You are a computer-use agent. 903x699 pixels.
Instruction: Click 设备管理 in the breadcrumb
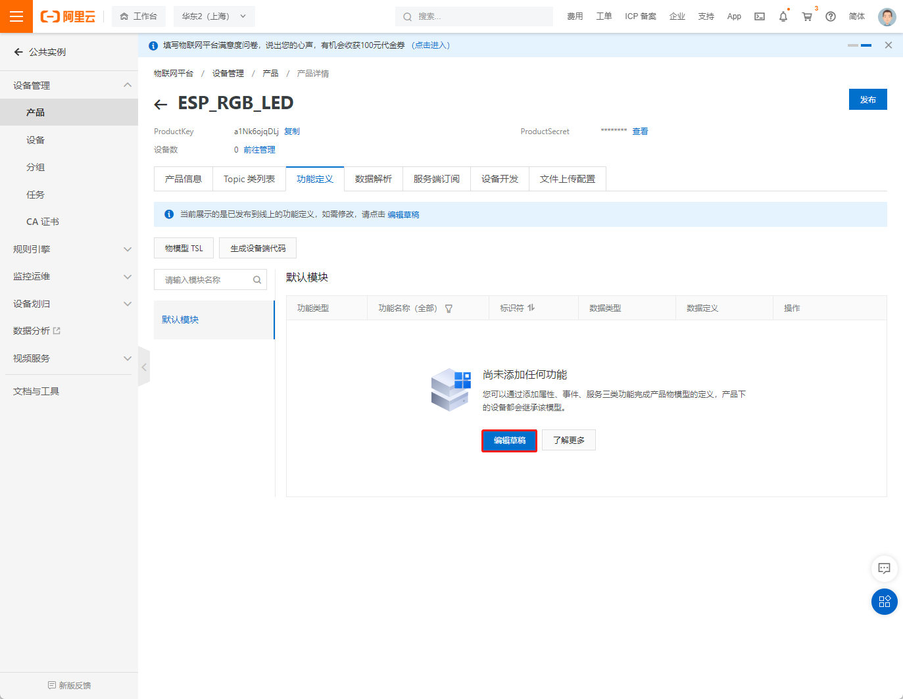pyautogui.click(x=228, y=74)
